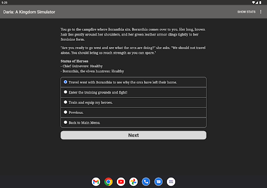Choose Back to Main Menu radio option
Screen dimensions: 267x188
click(65, 122)
